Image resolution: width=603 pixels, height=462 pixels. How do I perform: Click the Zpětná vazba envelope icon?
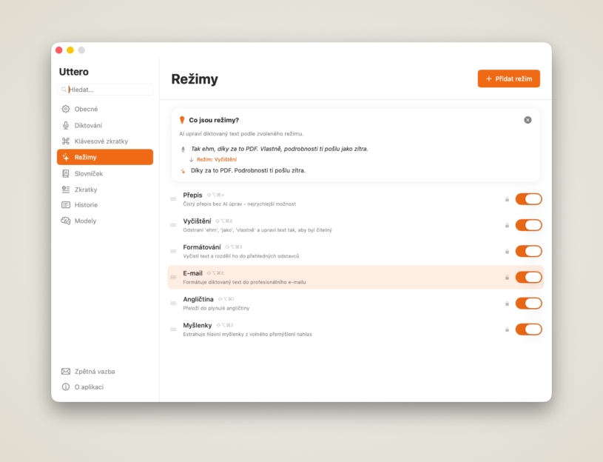pos(66,371)
